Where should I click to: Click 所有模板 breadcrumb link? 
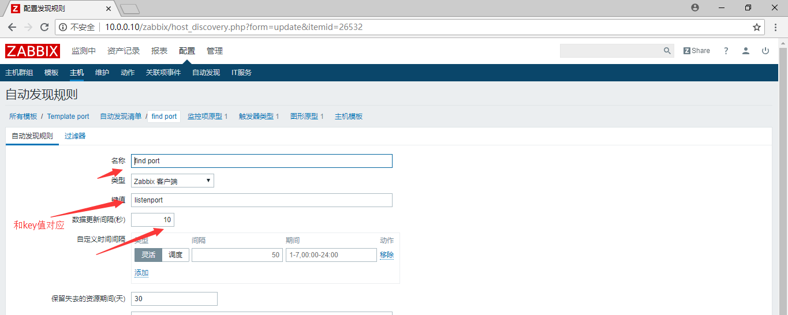pyautogui.click(x=23, y=117)
